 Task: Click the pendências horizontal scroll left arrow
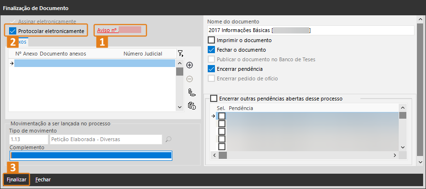(214, 156)
